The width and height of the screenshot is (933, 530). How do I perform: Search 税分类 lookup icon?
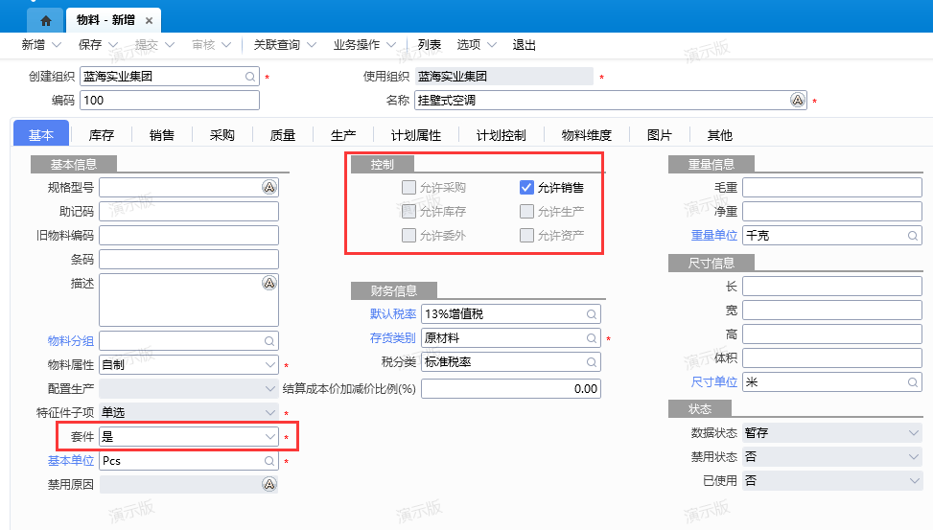pyautogui.click(x=592, y=361)
